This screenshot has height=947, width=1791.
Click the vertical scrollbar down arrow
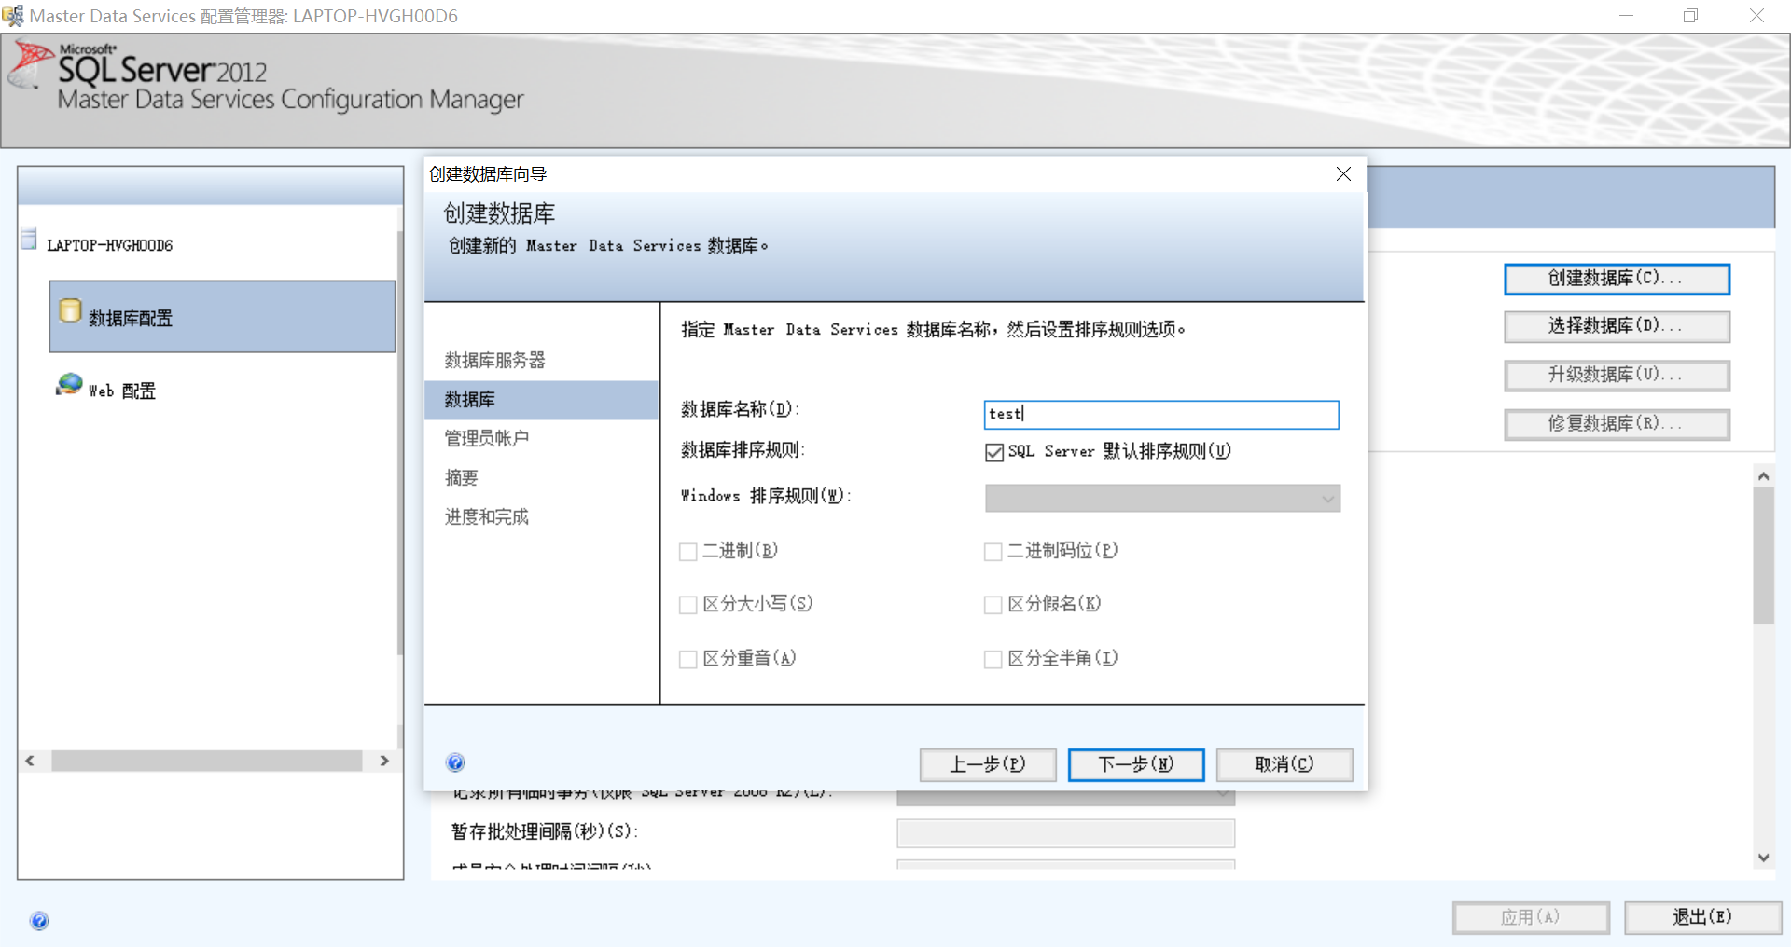point(1764,858)
